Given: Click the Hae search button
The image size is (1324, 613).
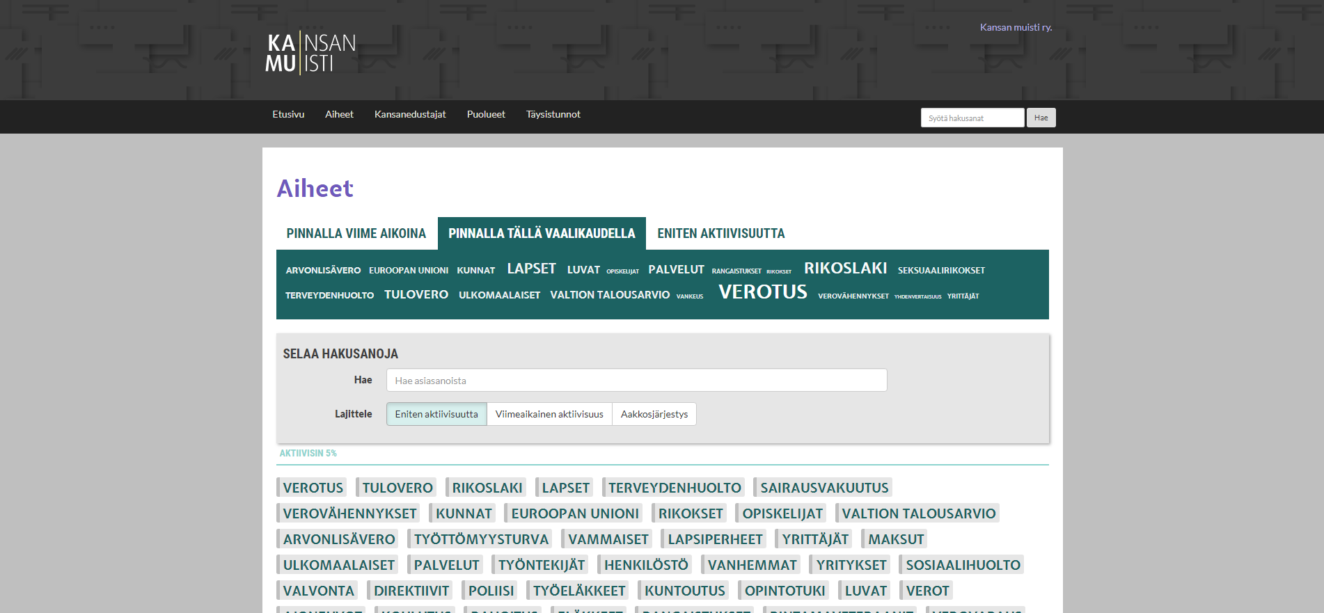Looking at the screenshot, I should [1041, 118].
